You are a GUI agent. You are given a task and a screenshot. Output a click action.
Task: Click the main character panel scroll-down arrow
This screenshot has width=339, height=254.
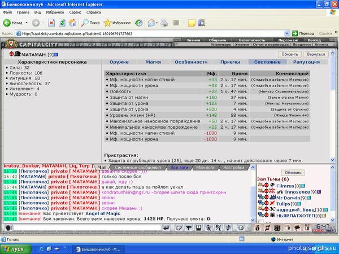333,160
